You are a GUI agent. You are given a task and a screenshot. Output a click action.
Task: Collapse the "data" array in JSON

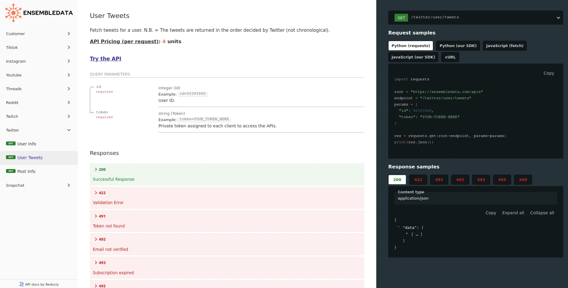coord(398,227)
